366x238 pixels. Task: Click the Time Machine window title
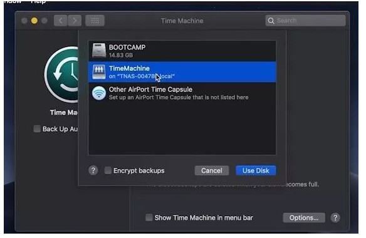pos(182,21)
